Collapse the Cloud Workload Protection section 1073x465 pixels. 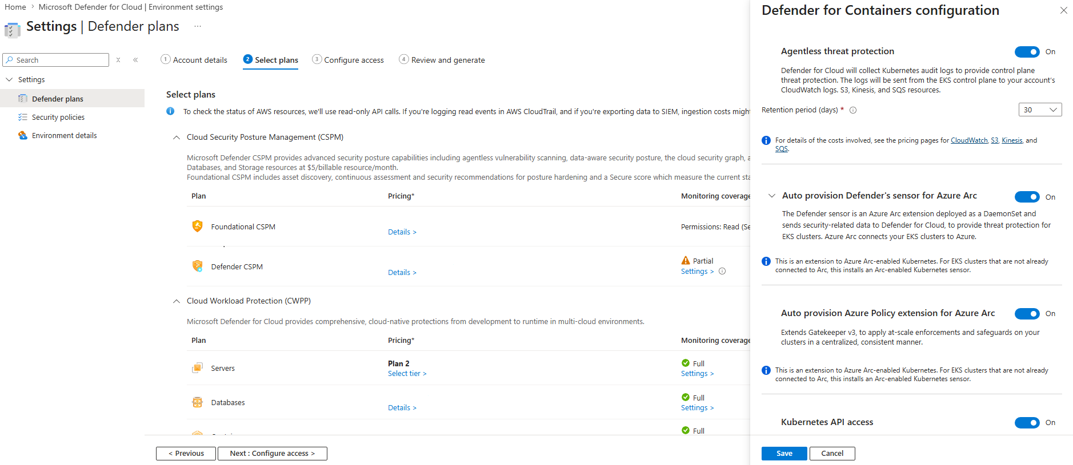(177, 301)
